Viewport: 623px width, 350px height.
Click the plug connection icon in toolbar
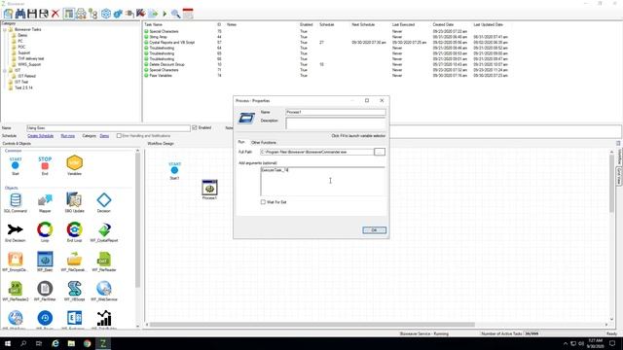[129, 14]
